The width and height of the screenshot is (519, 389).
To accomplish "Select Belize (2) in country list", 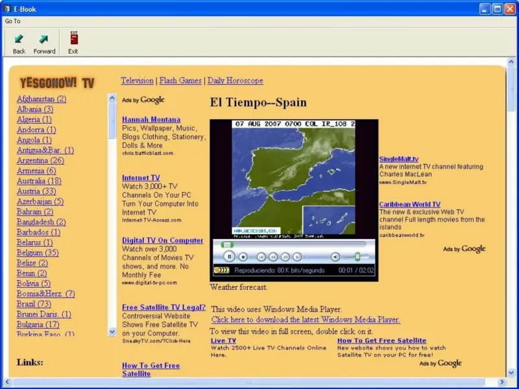I will point(32,263).
